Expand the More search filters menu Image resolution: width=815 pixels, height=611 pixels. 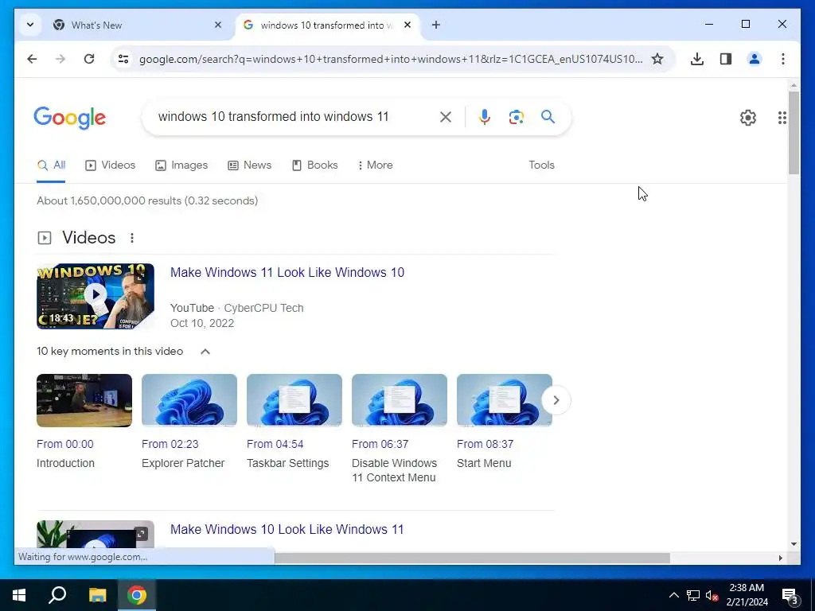tap(376, 165)
